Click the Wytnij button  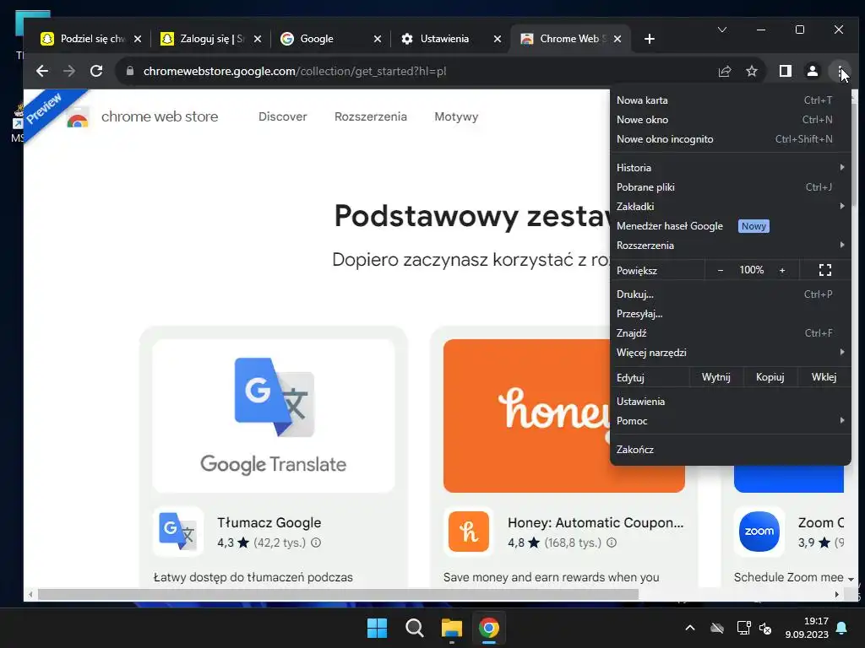click(715, 377)
